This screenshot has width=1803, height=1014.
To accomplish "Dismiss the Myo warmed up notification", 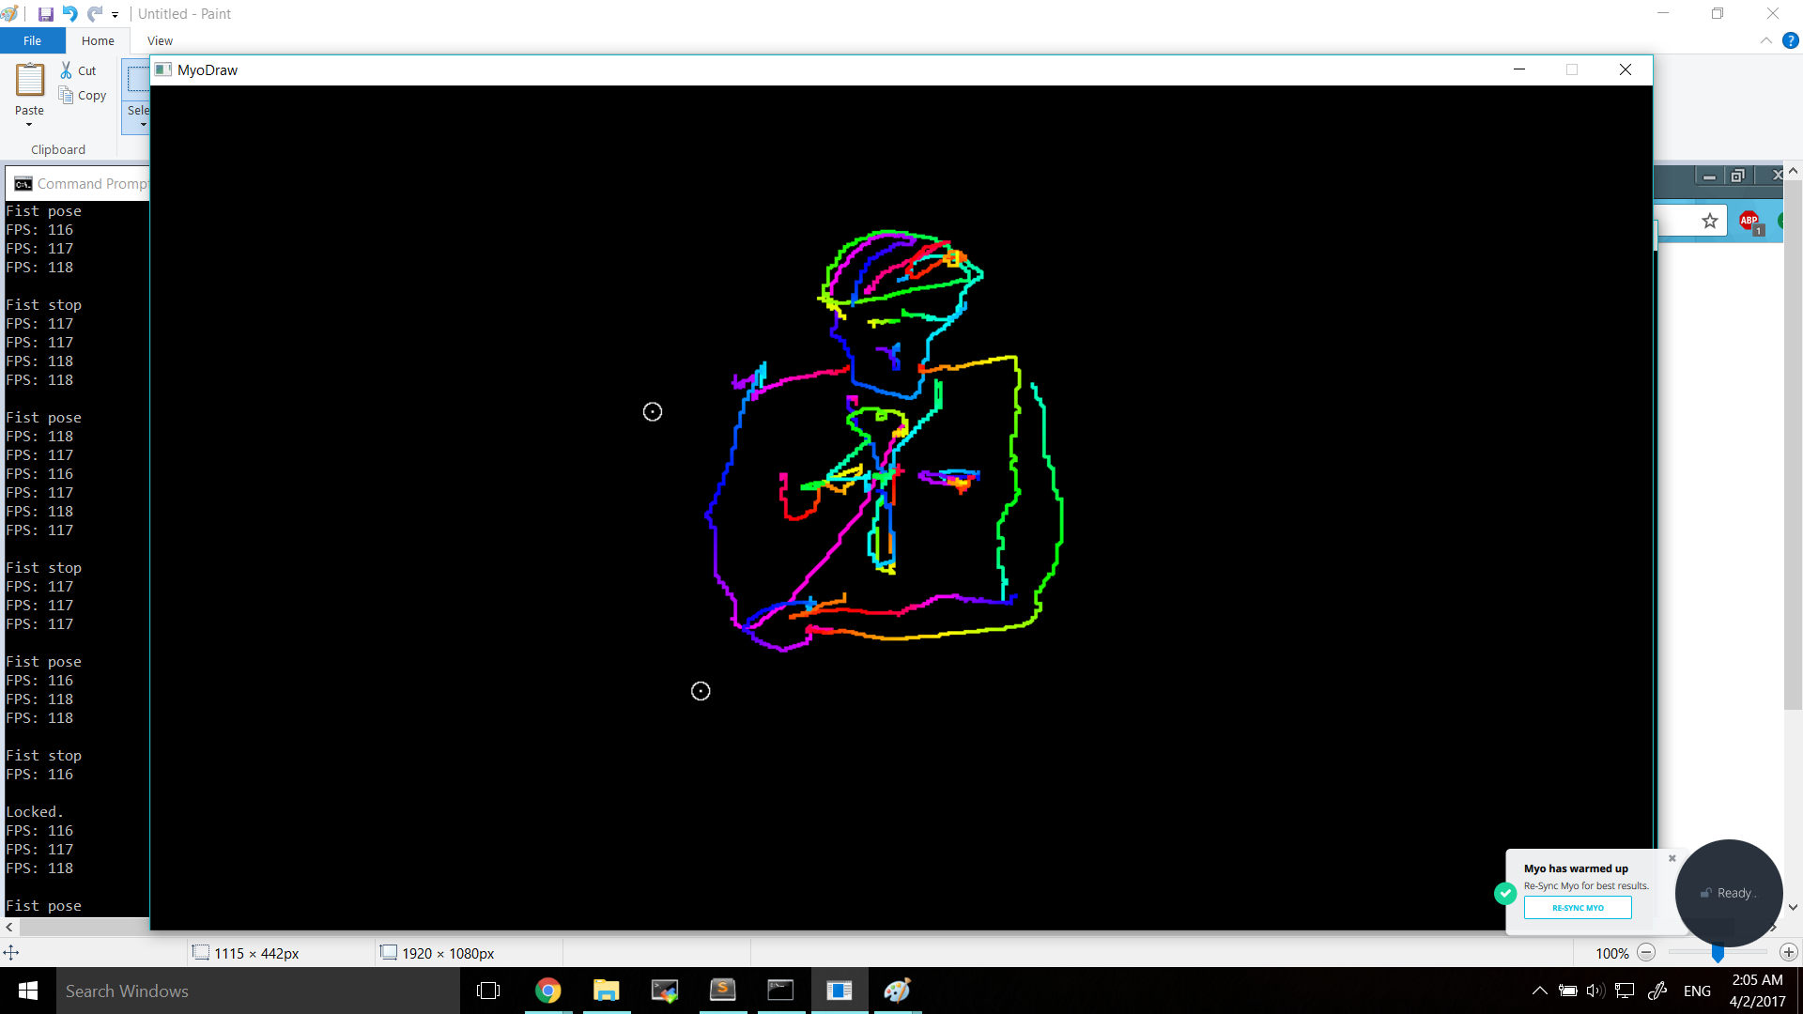I will tap(1672, 858).
